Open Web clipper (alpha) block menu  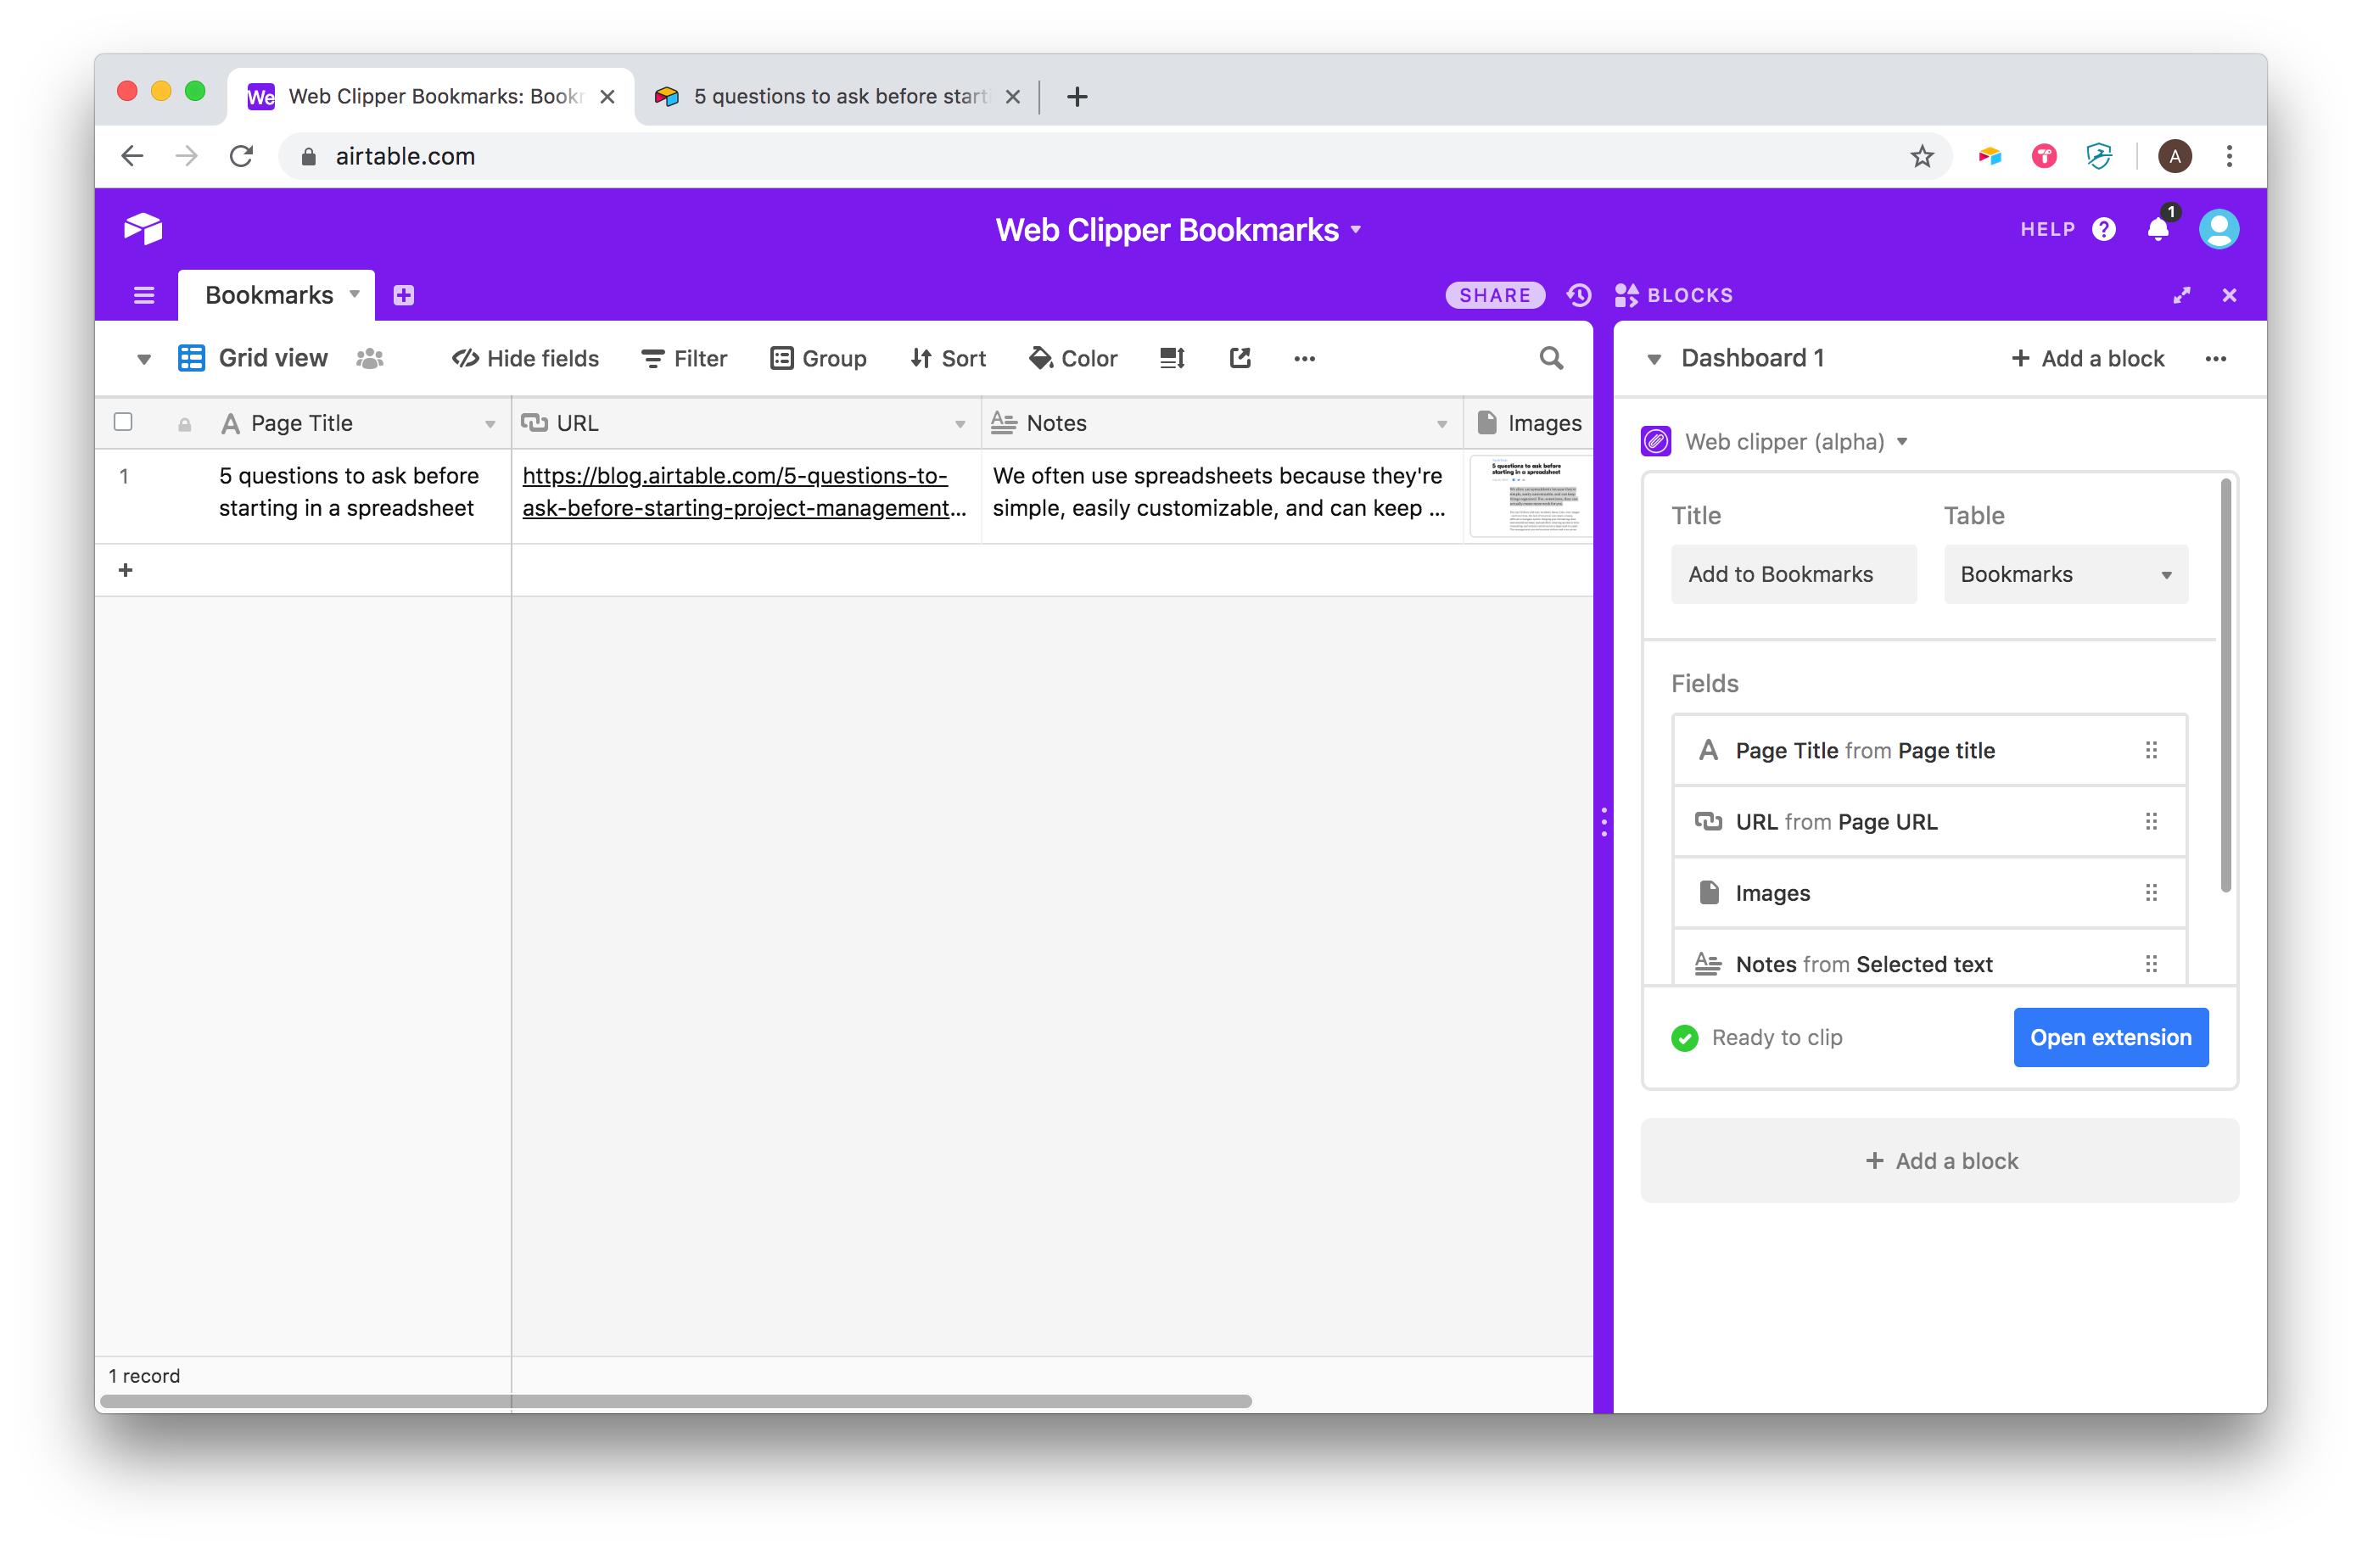click(1901, 442)
